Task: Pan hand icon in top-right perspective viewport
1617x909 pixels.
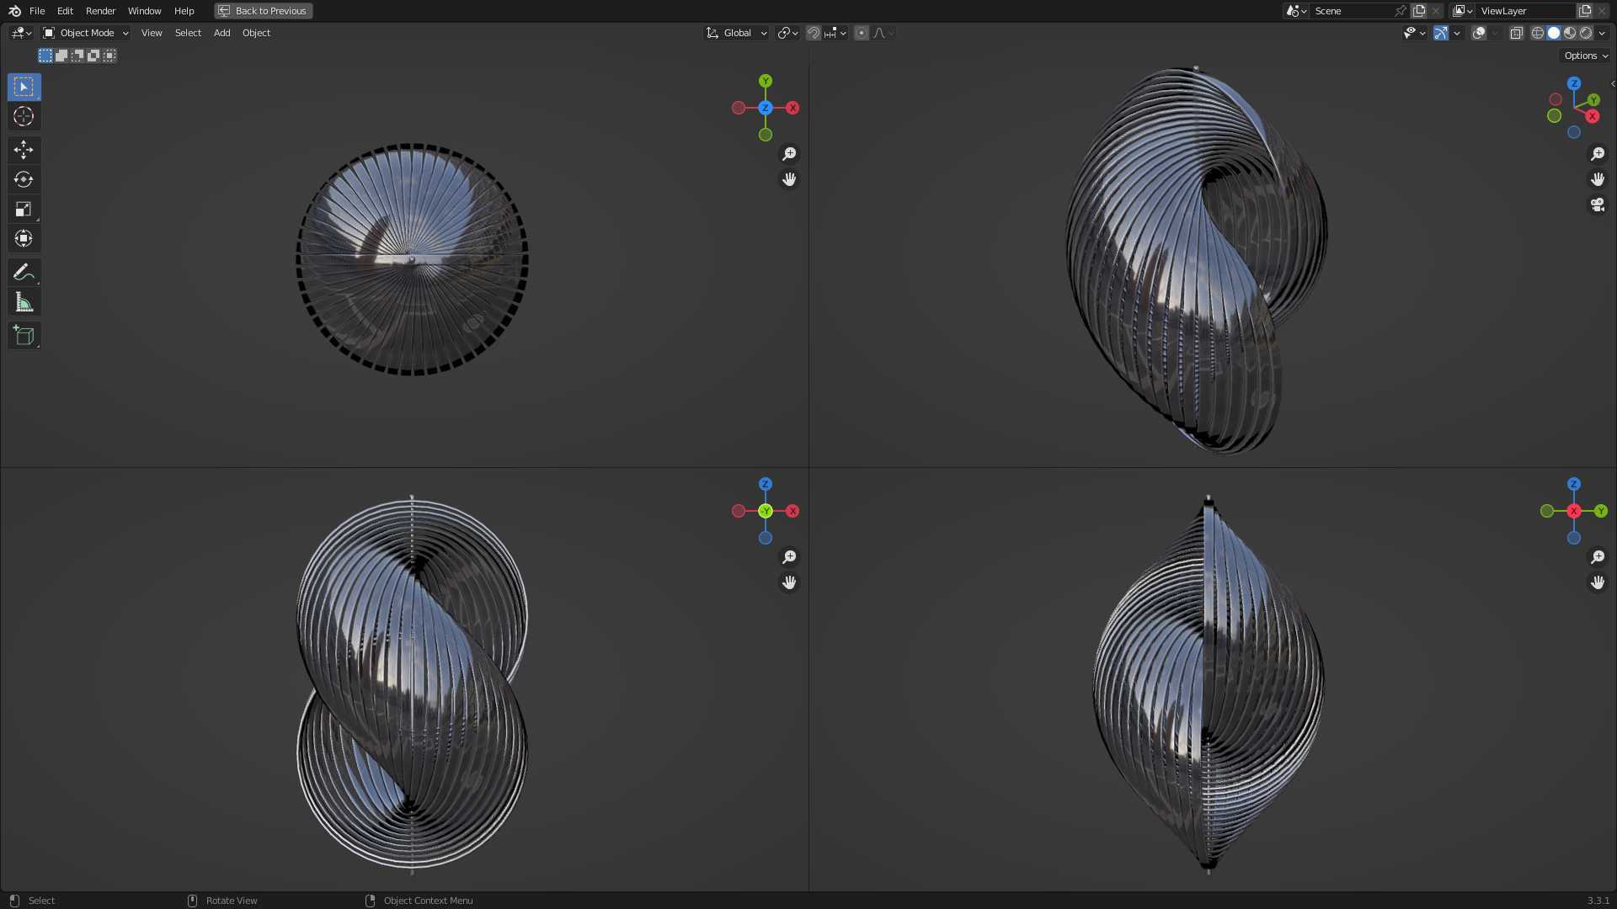Action: [1598, 179]
